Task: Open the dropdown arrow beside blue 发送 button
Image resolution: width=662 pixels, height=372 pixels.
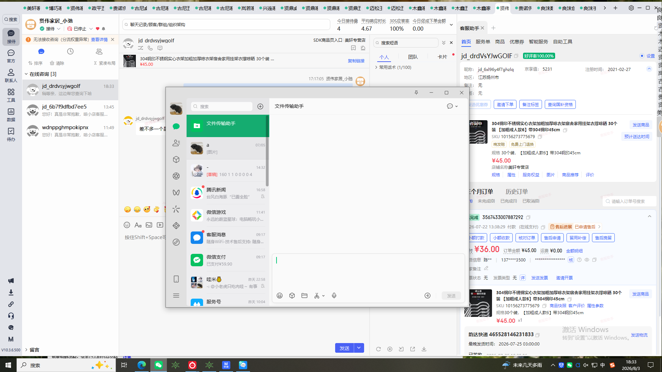Action: (359, 348)
